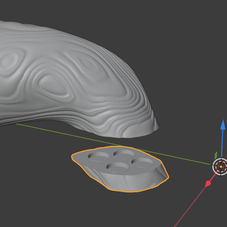Click the front-center circular hole on the selected object

118,167
